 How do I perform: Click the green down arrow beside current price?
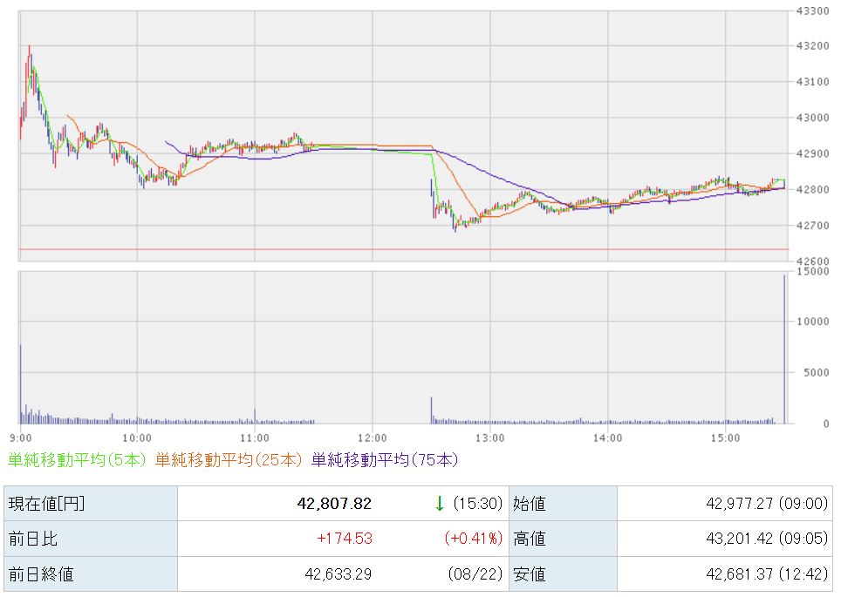point(440,503)
